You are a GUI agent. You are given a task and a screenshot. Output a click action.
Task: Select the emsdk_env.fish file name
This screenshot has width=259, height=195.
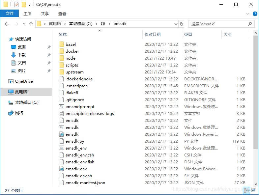point(80,162)
